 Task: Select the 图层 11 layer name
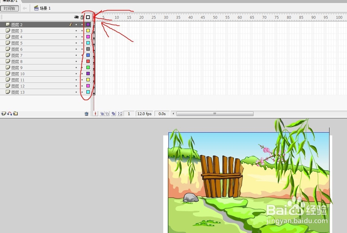pyautogui.click(x=18, y=80)
